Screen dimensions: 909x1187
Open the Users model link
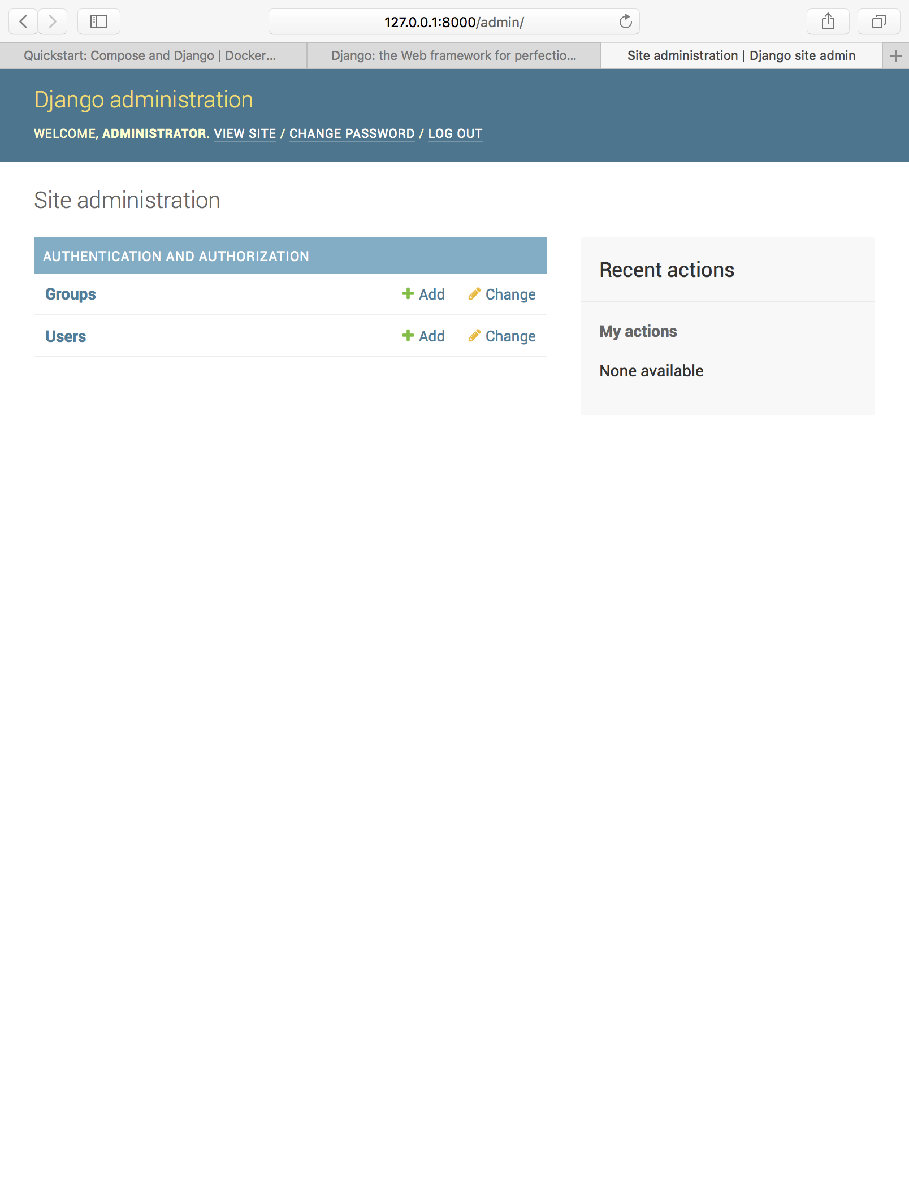point(66,337)
